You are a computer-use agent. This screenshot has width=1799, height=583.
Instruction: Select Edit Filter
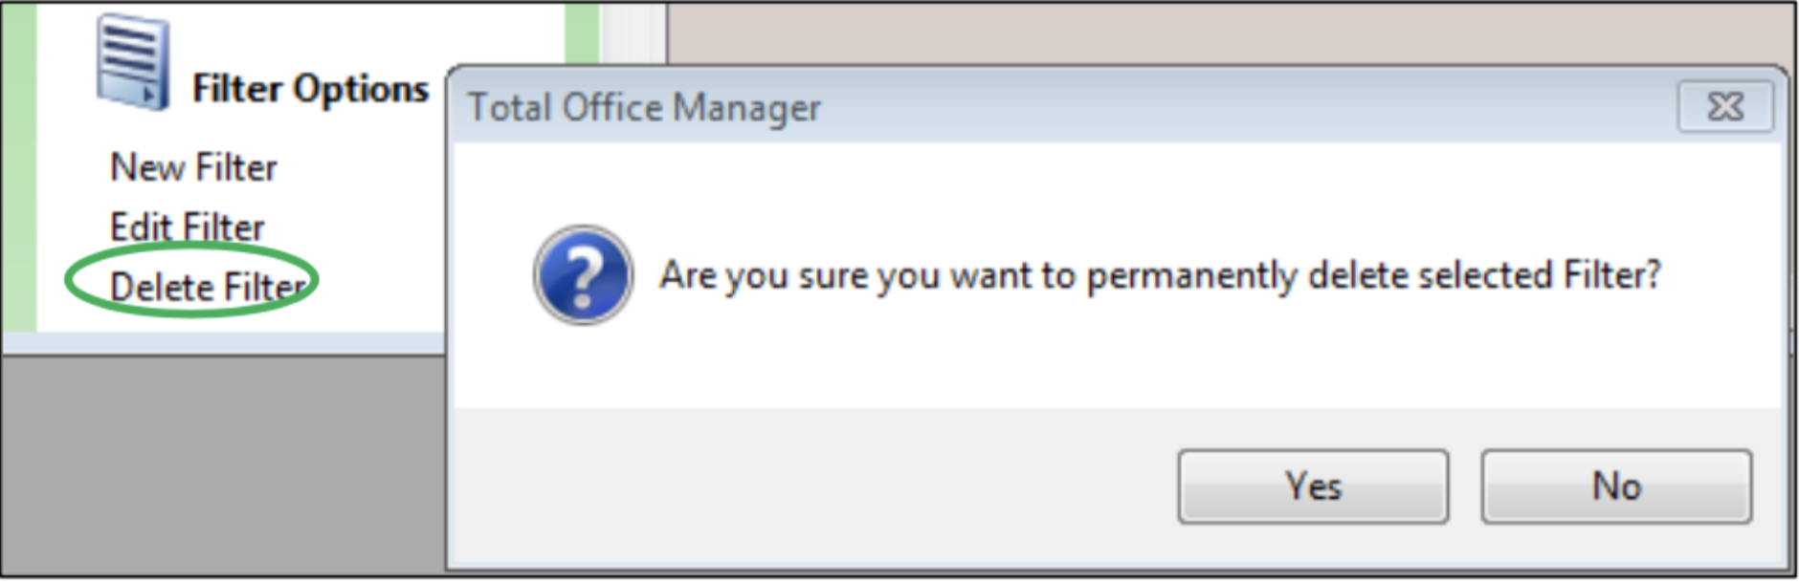(x=187, y=227)
